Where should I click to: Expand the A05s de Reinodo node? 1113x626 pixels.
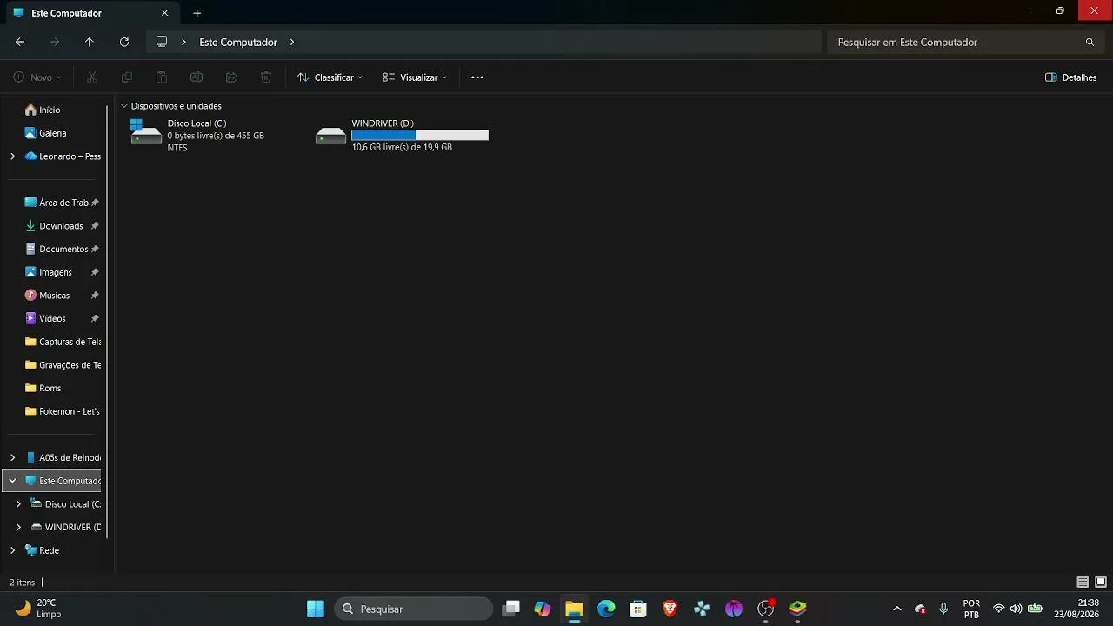coord(12,457)
